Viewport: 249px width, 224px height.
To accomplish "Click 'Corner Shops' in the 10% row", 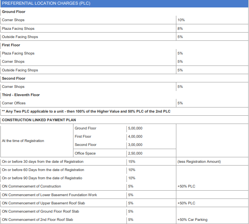I will coord(13,20).
